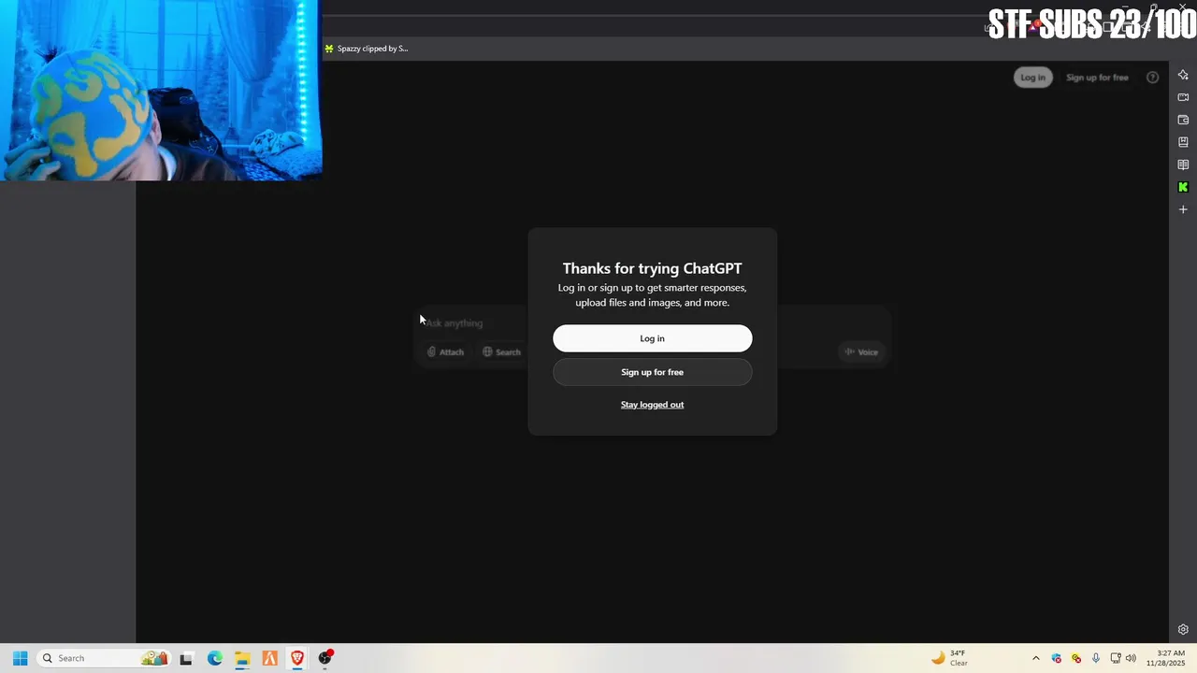Open sidebar settings gear icon
1197x673 pixels.
(1183, 630)
